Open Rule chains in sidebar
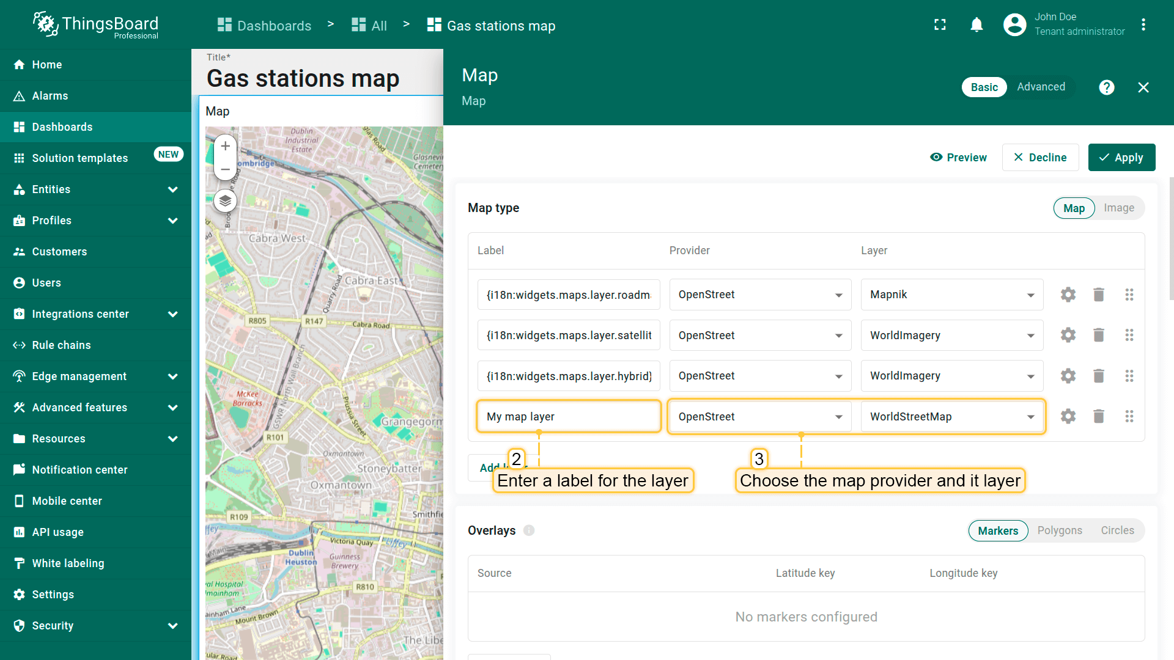The width and height of the screenshot is (1174, 660). [x=61, y=345]
